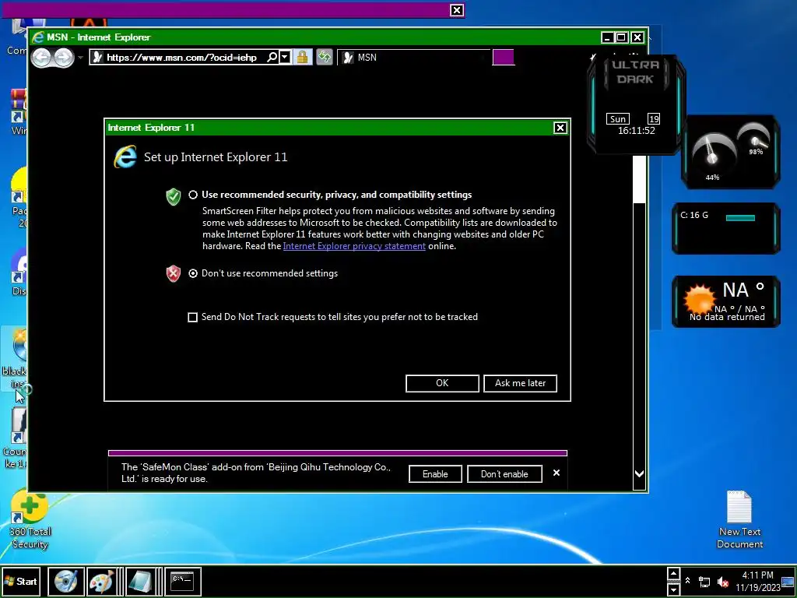Click the red shield not-recommended icon
The width and height of the screenshot is (797, 598).
click(174, 273)
